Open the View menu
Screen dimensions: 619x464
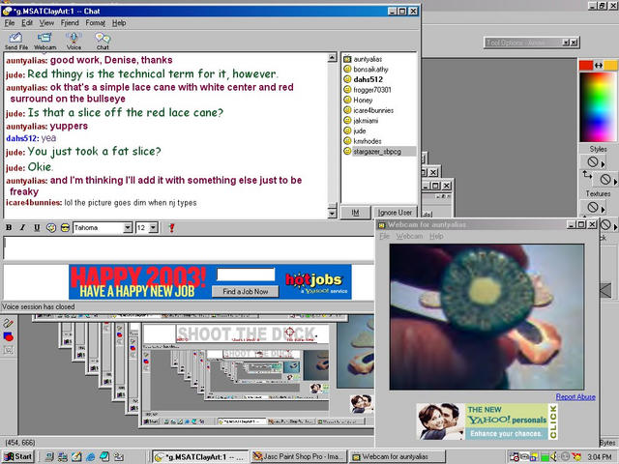(x=46, y=23)
